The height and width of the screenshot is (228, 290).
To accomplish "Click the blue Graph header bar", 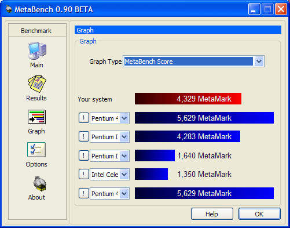I will click(178, 30).
